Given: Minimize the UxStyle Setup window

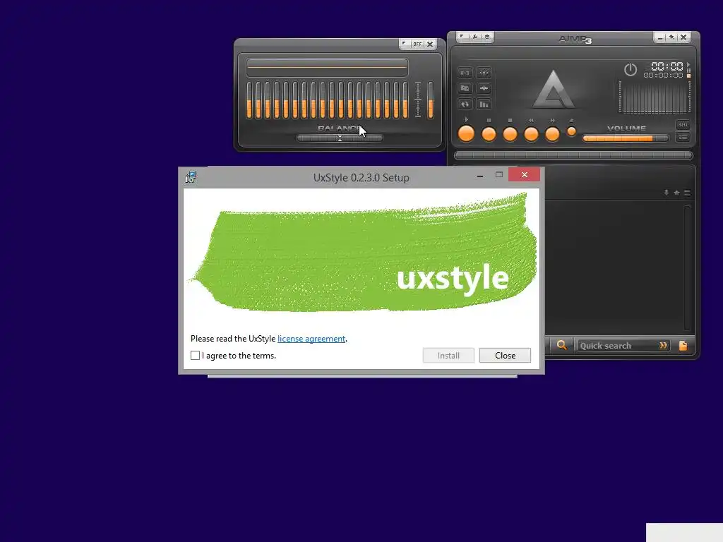Looking at the screenshot, I should tap(480, 175).
